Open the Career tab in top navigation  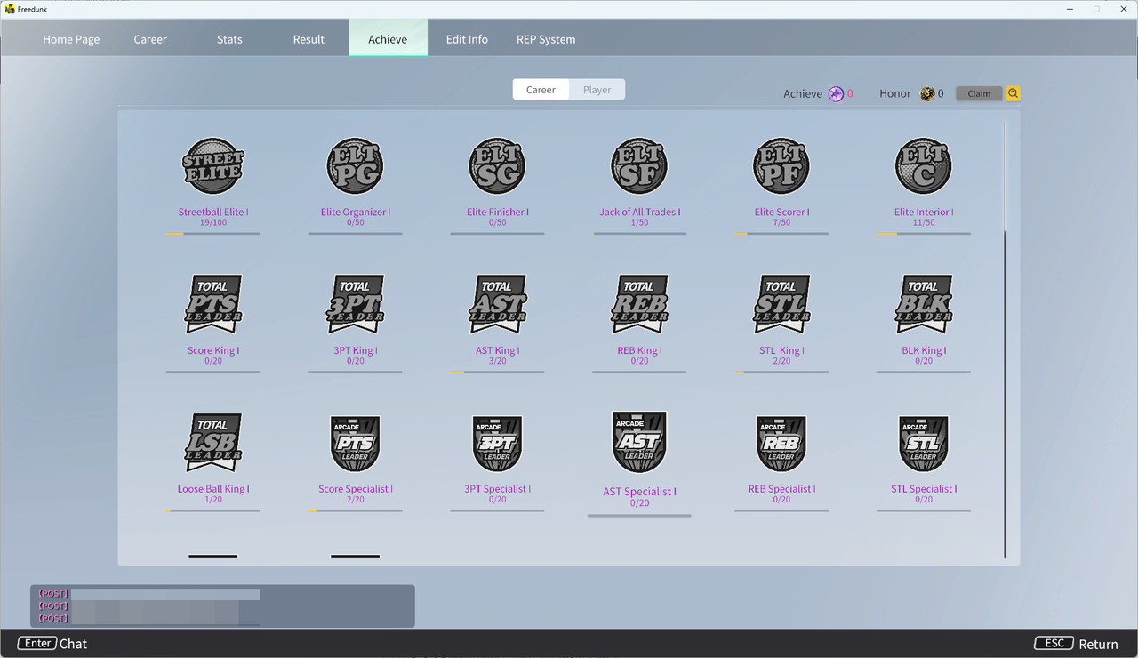(x=150, y=39)
